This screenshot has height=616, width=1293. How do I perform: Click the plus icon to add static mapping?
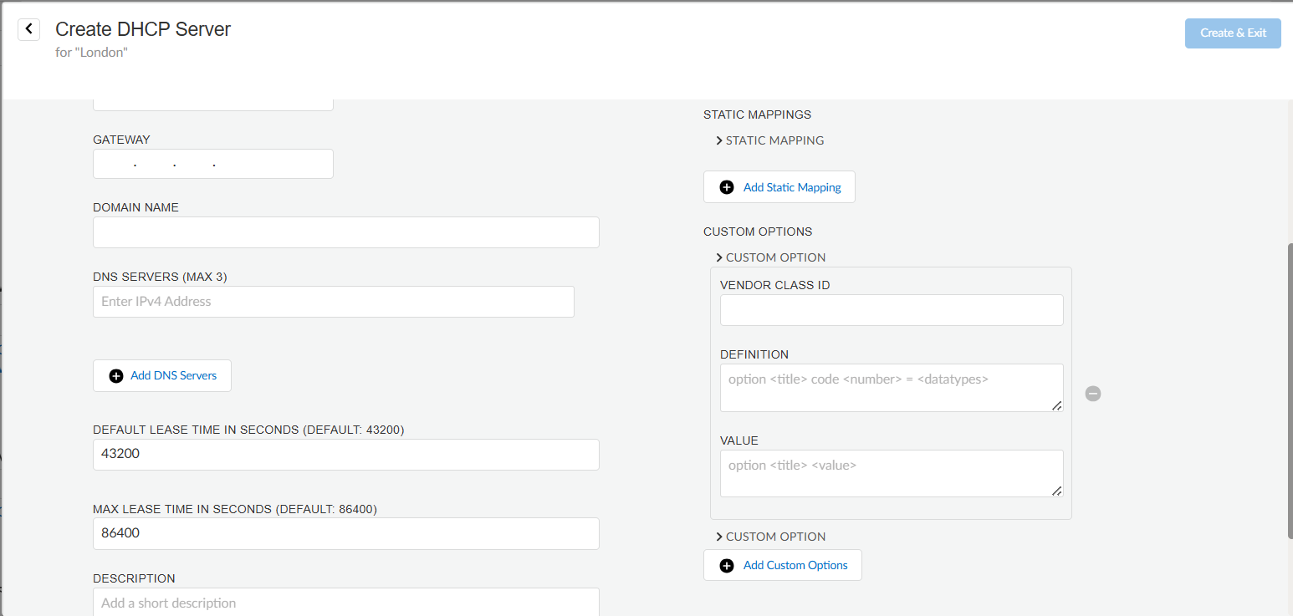[x=727, y=186]
